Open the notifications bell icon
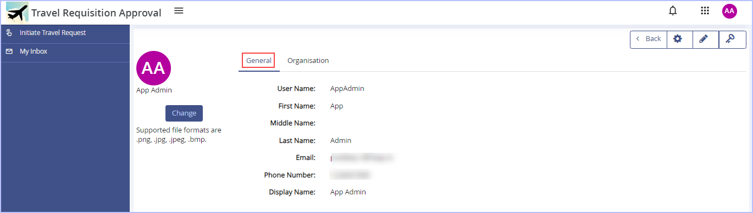 point(673,11)
